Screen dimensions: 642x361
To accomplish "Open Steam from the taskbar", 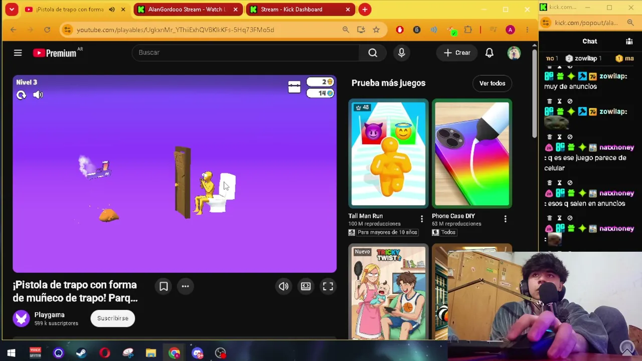I will click(81, 353).
